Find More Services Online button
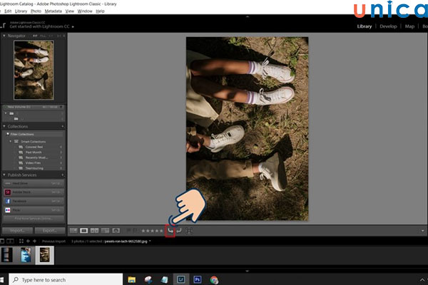428x285 pixels. coord(34,219)
